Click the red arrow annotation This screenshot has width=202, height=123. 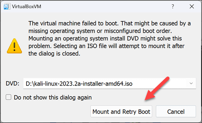tap(157, 89)
